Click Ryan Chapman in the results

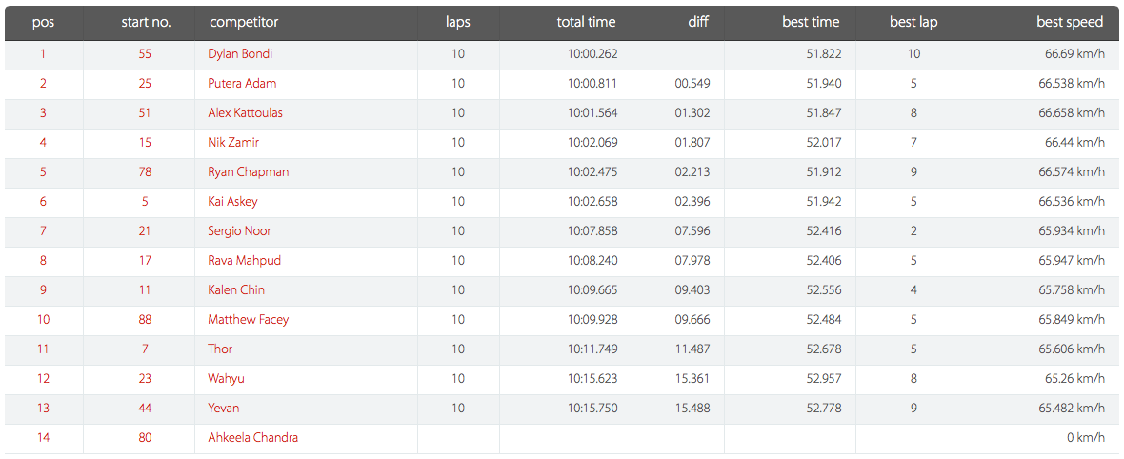click(x=248, y=172)
